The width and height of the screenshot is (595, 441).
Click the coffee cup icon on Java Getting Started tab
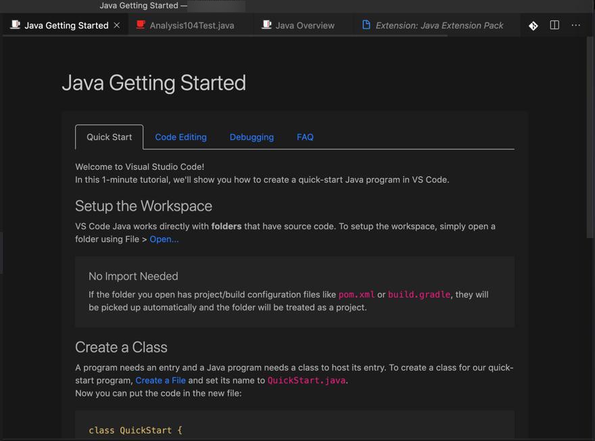coord(15,25)
